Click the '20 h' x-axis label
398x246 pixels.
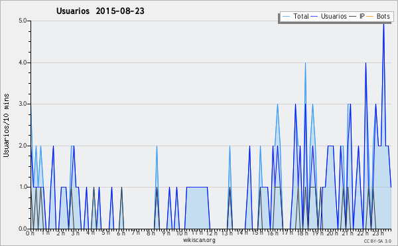point(332,233)
